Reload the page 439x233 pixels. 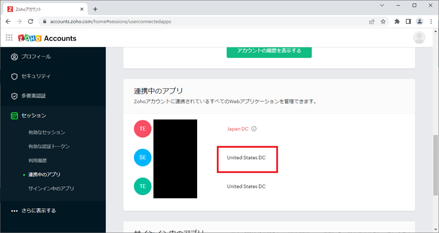[31, 21]
